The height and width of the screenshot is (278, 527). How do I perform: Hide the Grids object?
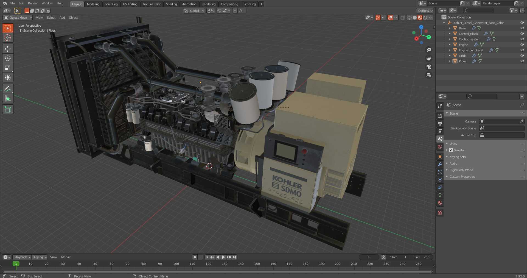[x=522, y=55]
